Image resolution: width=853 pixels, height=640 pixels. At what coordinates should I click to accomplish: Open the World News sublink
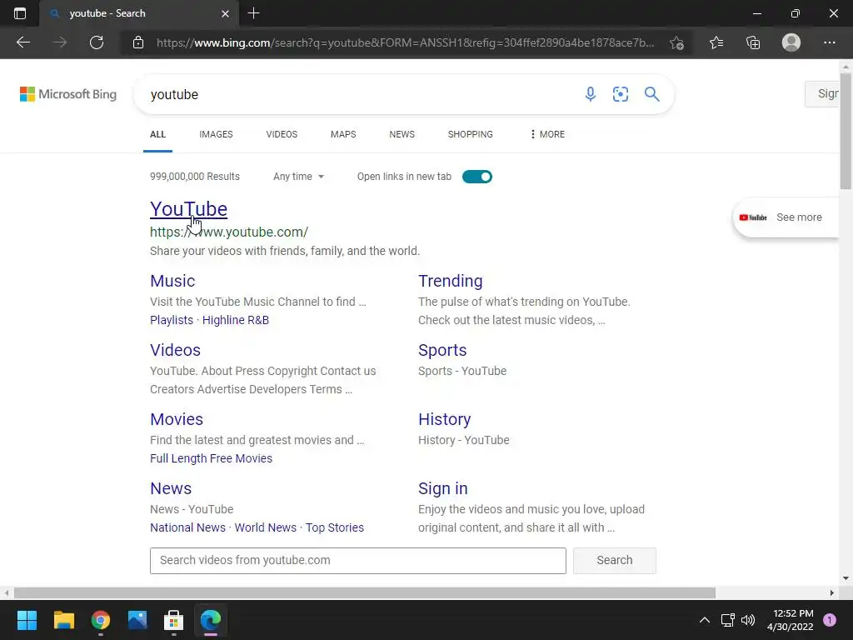click(266, 527)
